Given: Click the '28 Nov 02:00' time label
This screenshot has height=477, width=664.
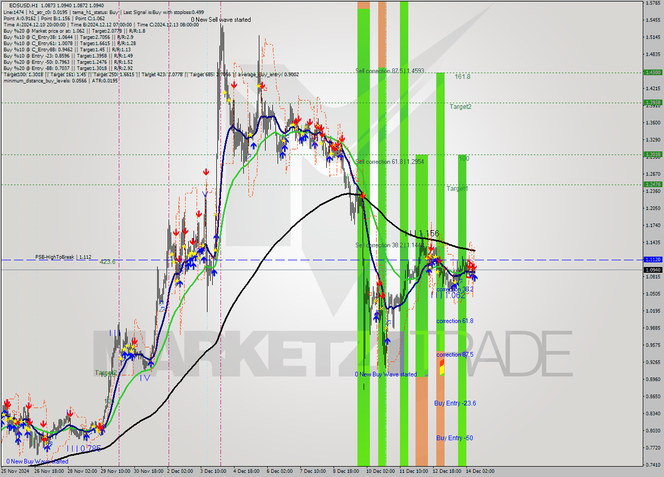Looking at the screenshot, I should pyautogui.click(x=82, y=471).
